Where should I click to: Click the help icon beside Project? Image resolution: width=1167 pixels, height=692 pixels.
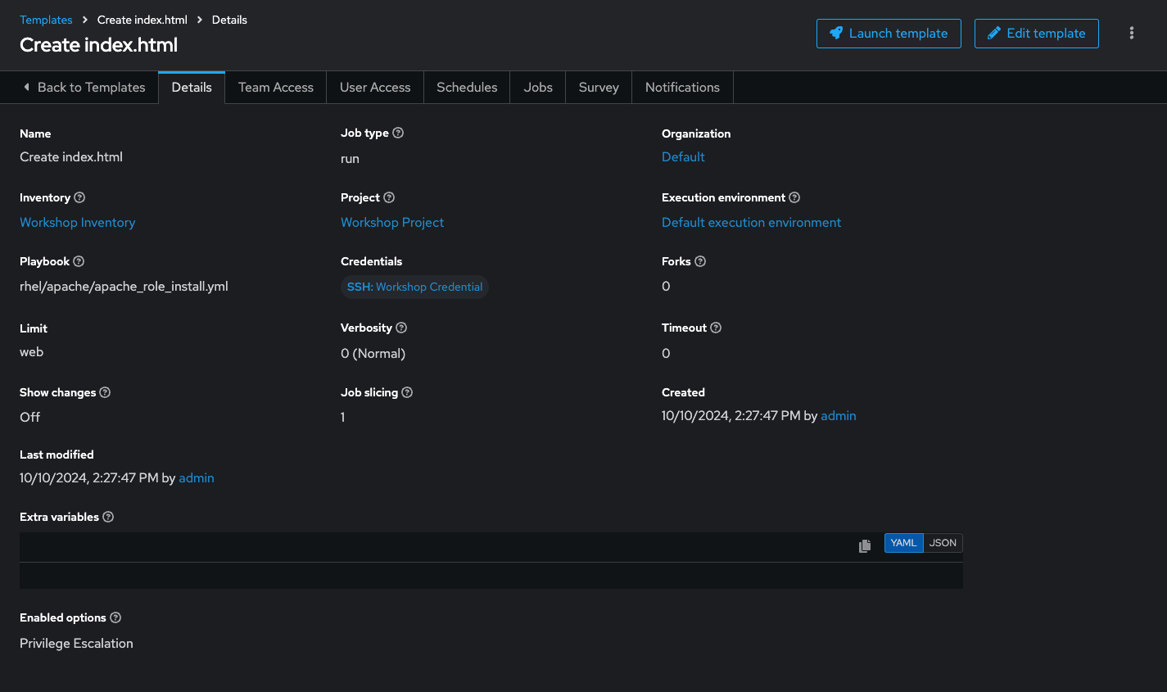click(389, 197)
